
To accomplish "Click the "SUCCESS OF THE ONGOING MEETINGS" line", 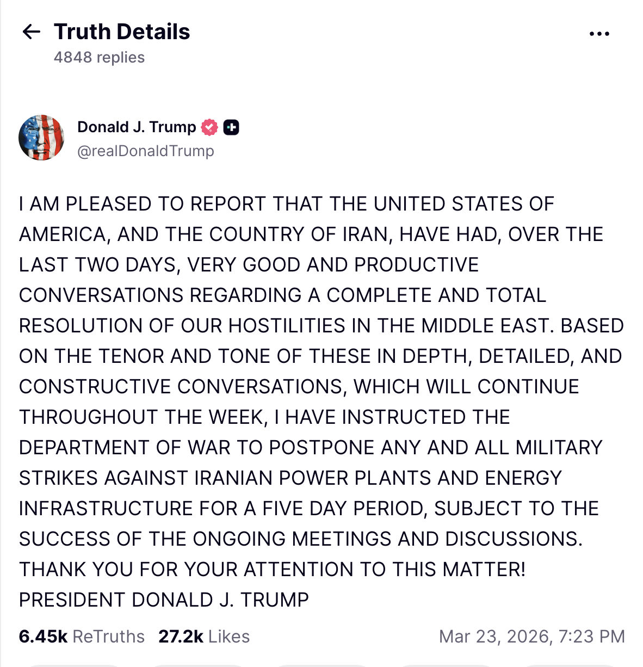I will pyautogui.click(x=300, y=539).
